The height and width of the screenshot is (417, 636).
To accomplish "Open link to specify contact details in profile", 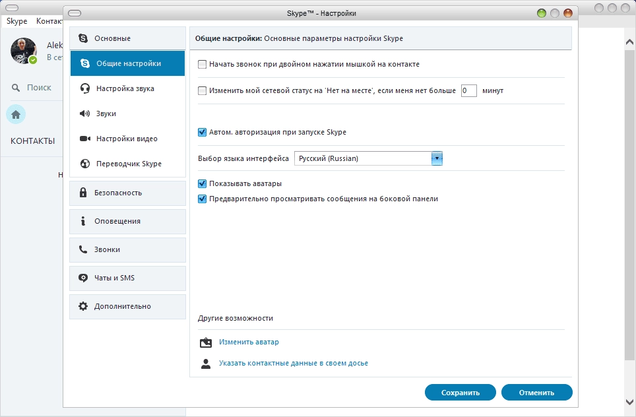I will coord(293,363).
